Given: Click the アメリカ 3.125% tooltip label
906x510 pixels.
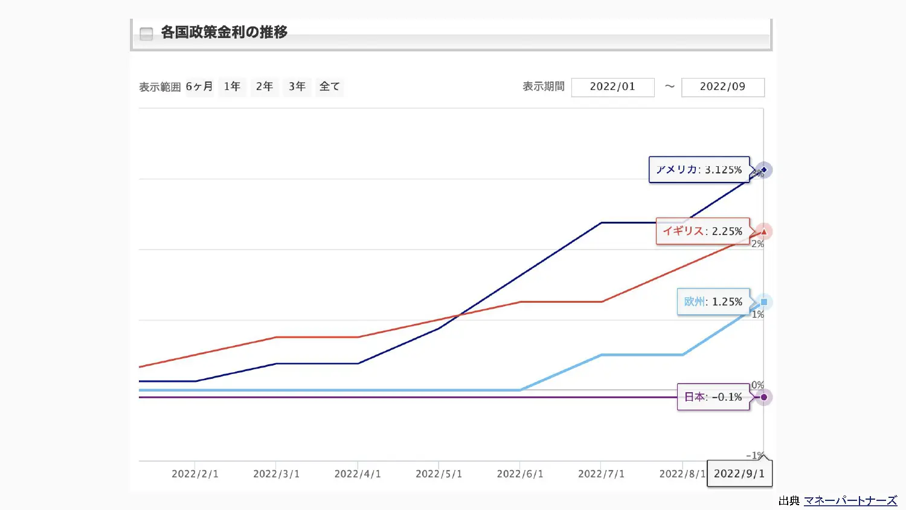Looking at the screenshot, I should tap(699, 170).
